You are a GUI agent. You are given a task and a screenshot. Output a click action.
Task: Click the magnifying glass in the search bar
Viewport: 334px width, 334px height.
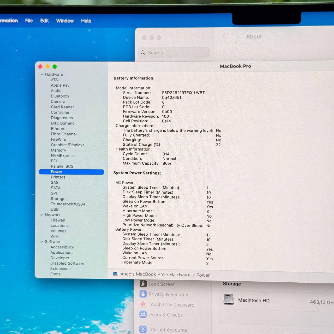pos(143,52)
